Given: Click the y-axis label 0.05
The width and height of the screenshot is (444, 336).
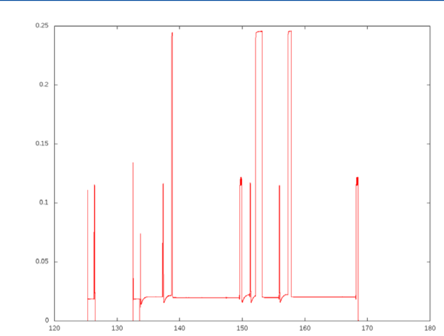Looking at the screenshot, I should (x=42, y=261).
